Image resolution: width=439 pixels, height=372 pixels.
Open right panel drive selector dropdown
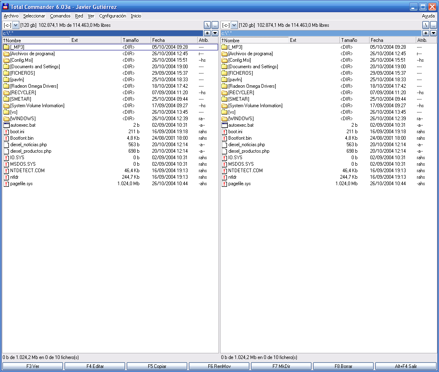pyautogui.click(x=234, y=25)
